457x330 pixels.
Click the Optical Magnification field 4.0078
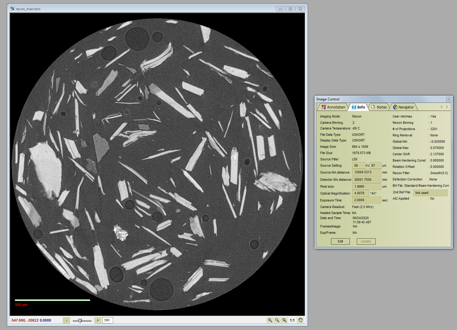(x=360, y=193)
